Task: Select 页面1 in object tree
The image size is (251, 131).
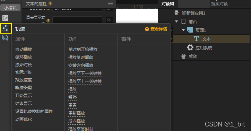Action: [201, 30]
